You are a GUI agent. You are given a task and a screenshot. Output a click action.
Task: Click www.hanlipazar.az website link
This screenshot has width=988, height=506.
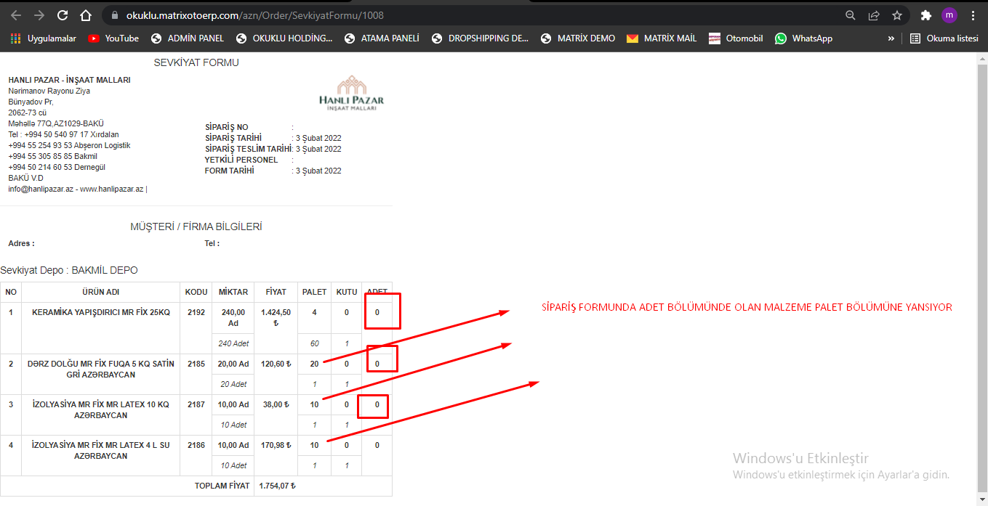pyautogui.click(x=111, y=189)
